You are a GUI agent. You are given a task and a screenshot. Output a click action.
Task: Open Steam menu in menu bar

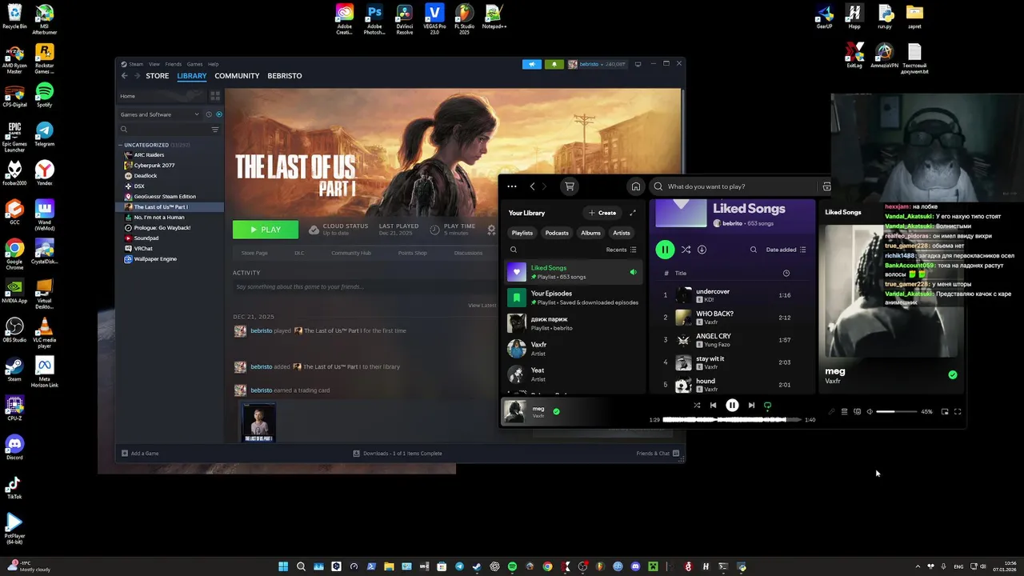point(136,64)
